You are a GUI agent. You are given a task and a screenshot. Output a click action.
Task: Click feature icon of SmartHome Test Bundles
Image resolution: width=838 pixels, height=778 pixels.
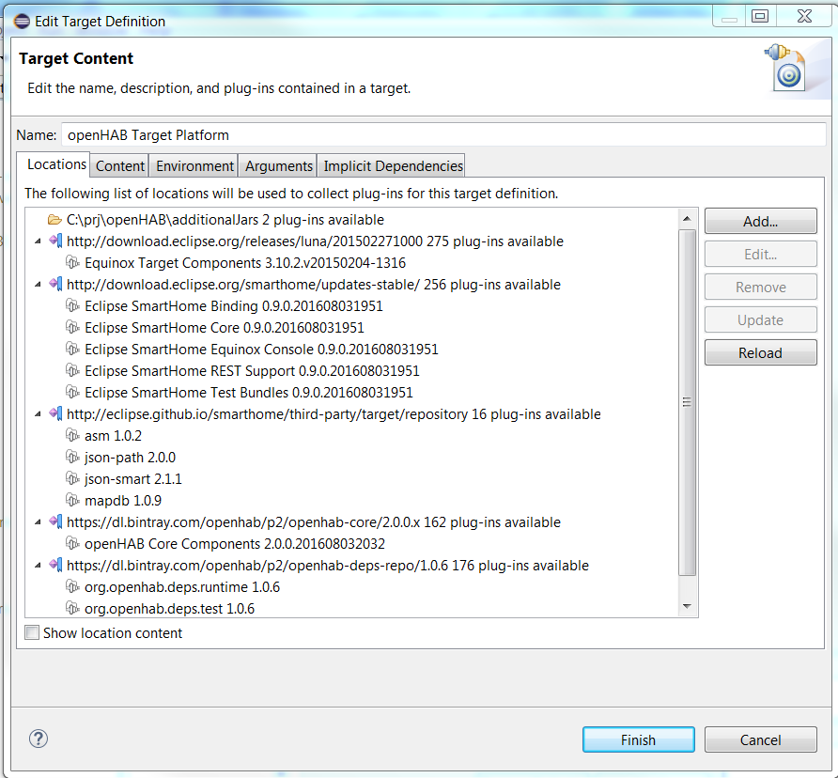tap(72, 393)
